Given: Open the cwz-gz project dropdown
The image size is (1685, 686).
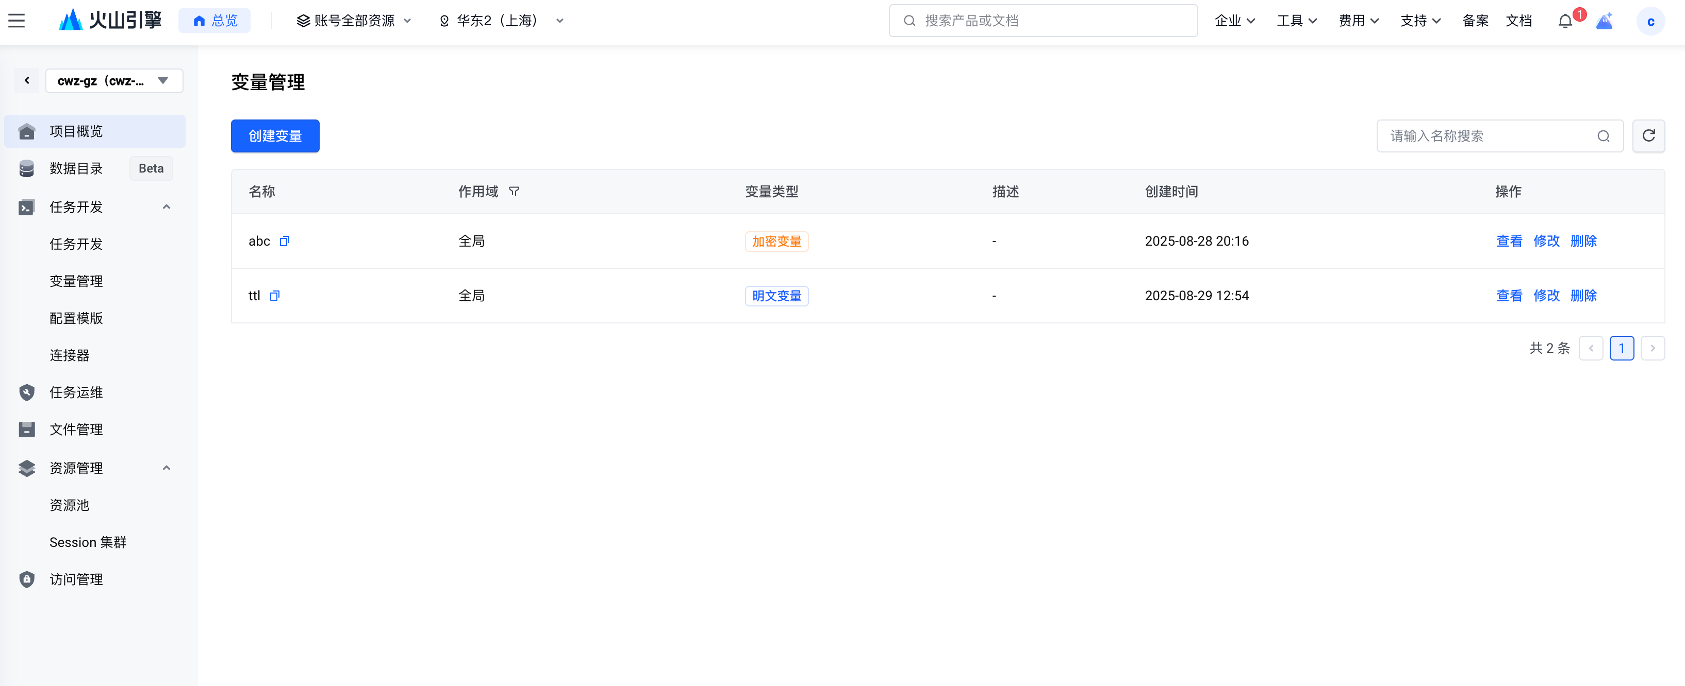Looking at the screenshot, I should [114, 81].
